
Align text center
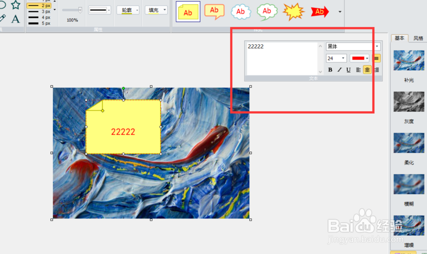pyautogui.click(x=367, y=70)
